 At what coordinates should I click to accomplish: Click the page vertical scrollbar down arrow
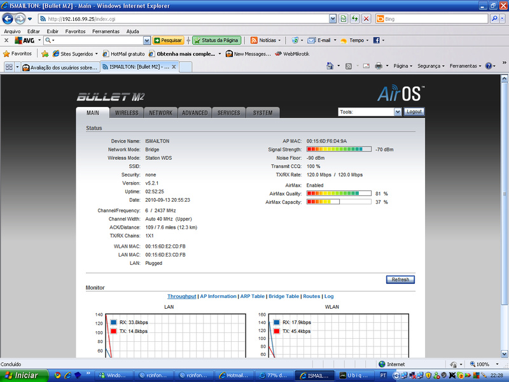(504, 354)
